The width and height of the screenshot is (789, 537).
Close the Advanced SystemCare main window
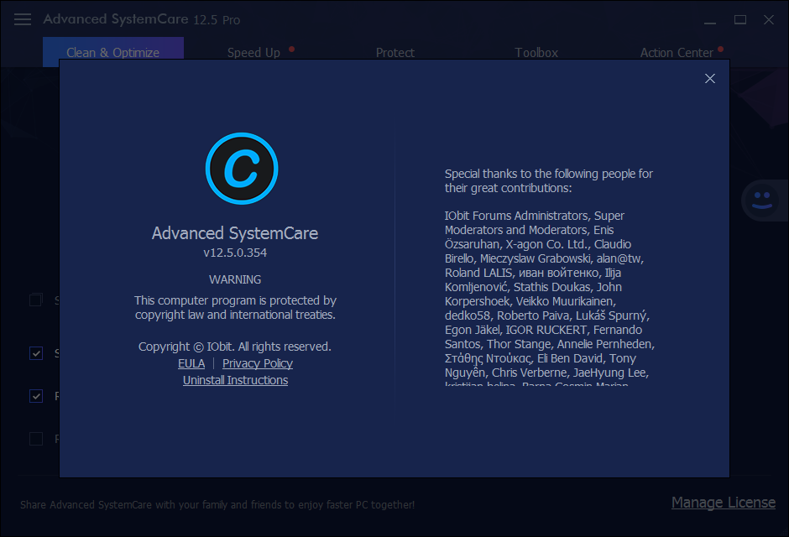768,19
